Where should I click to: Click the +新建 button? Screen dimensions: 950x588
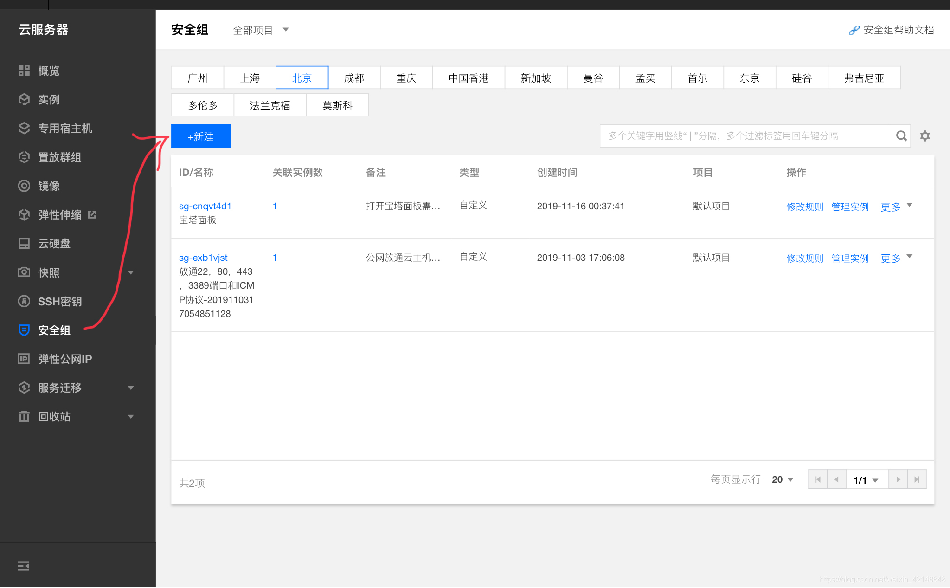coord(201,136)
